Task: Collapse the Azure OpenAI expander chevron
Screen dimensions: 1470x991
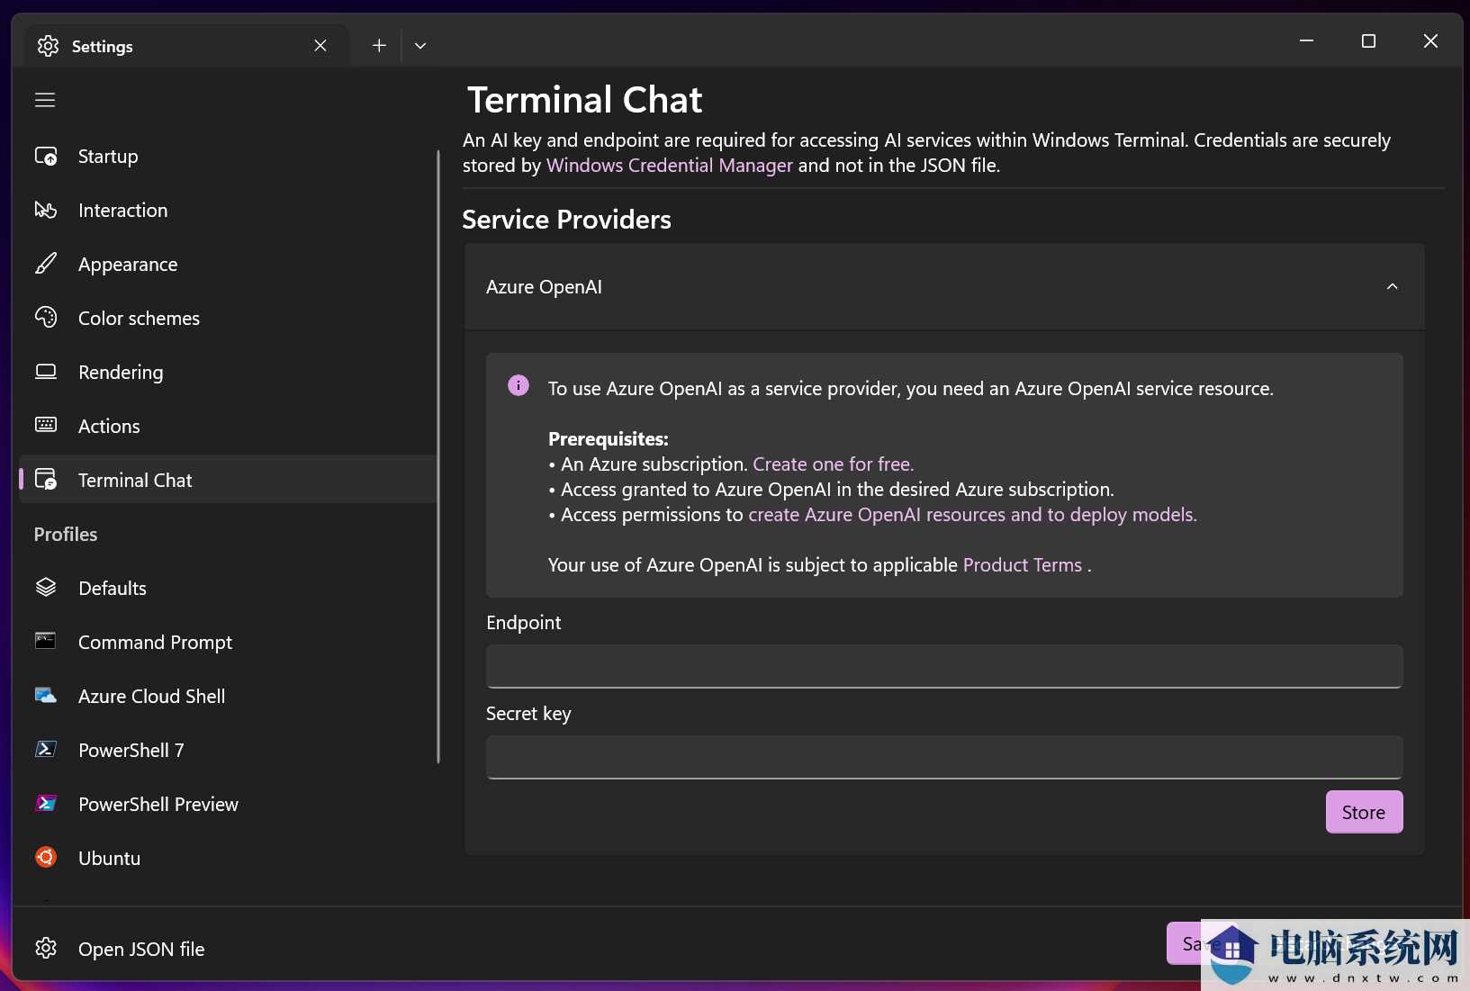Action: [1393, 286]
